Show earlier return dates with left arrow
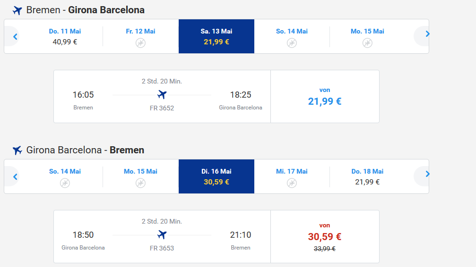This screenshot has height=267, width=476. coord(15,176)
